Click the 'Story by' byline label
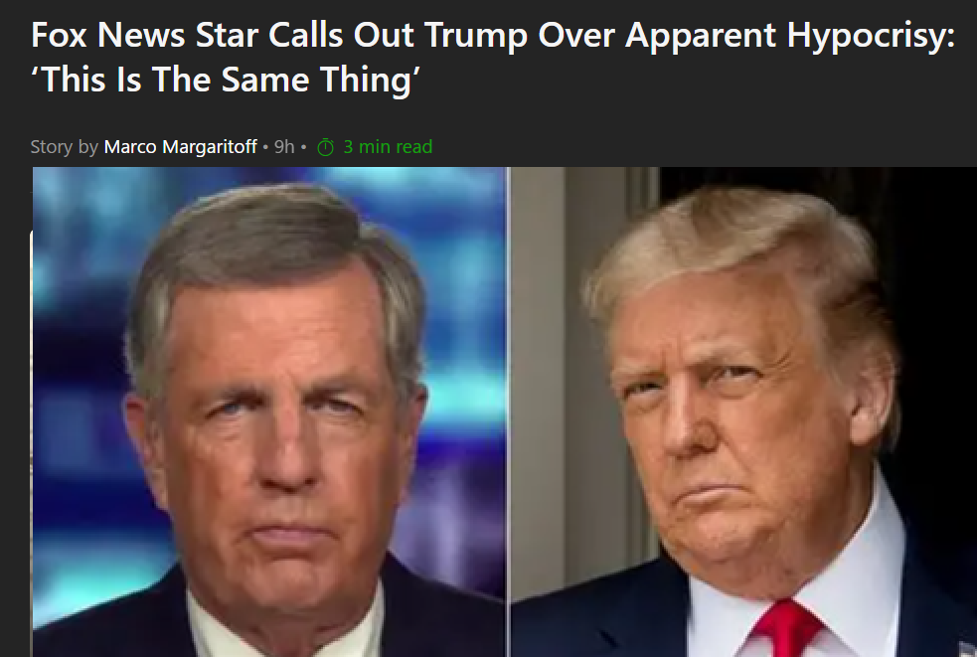This screenshot has height=657, width=977. pos(65,147)
